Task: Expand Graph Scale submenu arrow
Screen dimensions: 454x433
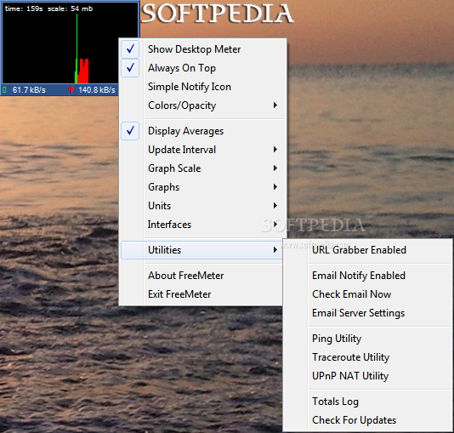Action: 275,168
